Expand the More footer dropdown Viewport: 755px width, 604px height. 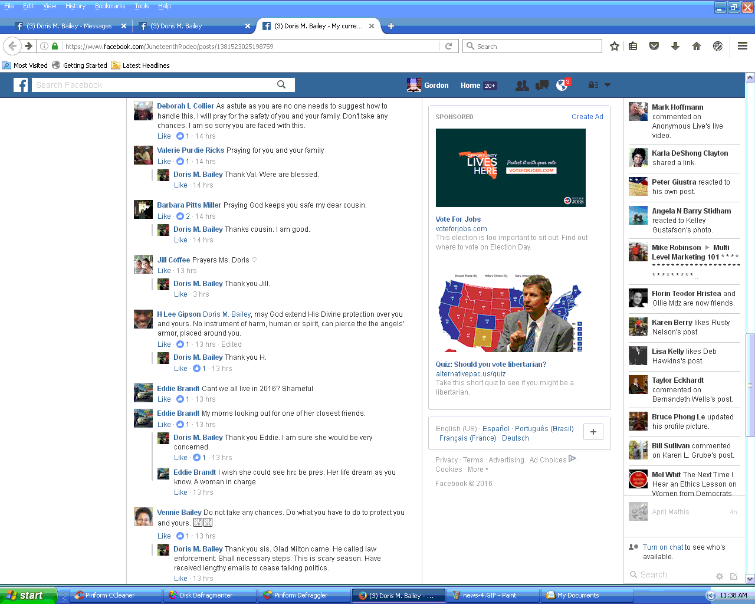tap(478, 470)
